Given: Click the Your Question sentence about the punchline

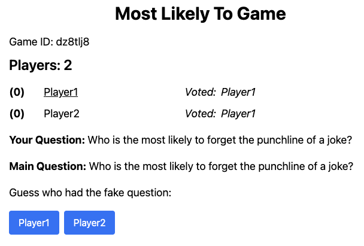Looking at the screenshot, I should 220,140.
